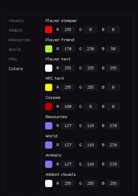The height and width of the screenshot is (196, 138).
Task: Open the Misc tab
Action: coord(13,59)
